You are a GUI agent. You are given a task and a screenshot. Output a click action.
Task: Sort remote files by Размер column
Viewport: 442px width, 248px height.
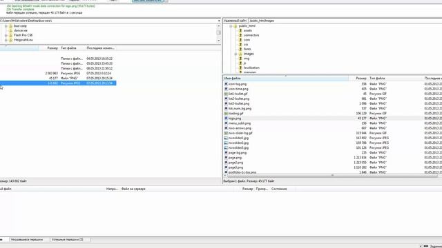pos(358,78)
